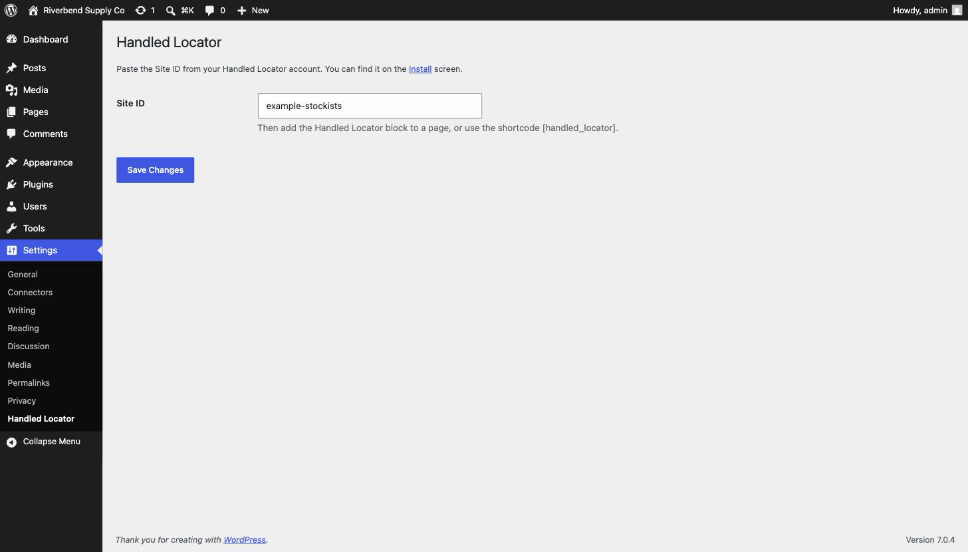968x552 pixels.
Task: Click the Settings sliders icon
Action: (11, 250)
